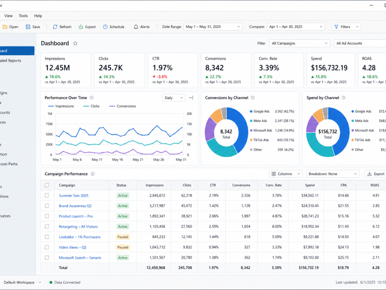The width and height of the screenshot is (386, 290).
Task: Open the Help menu
Action: 38,16
